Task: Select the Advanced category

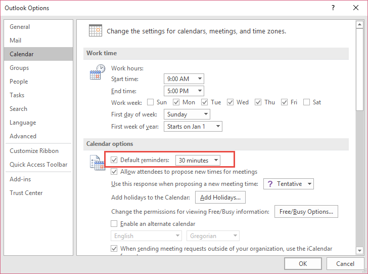Action: pos(38,136)
